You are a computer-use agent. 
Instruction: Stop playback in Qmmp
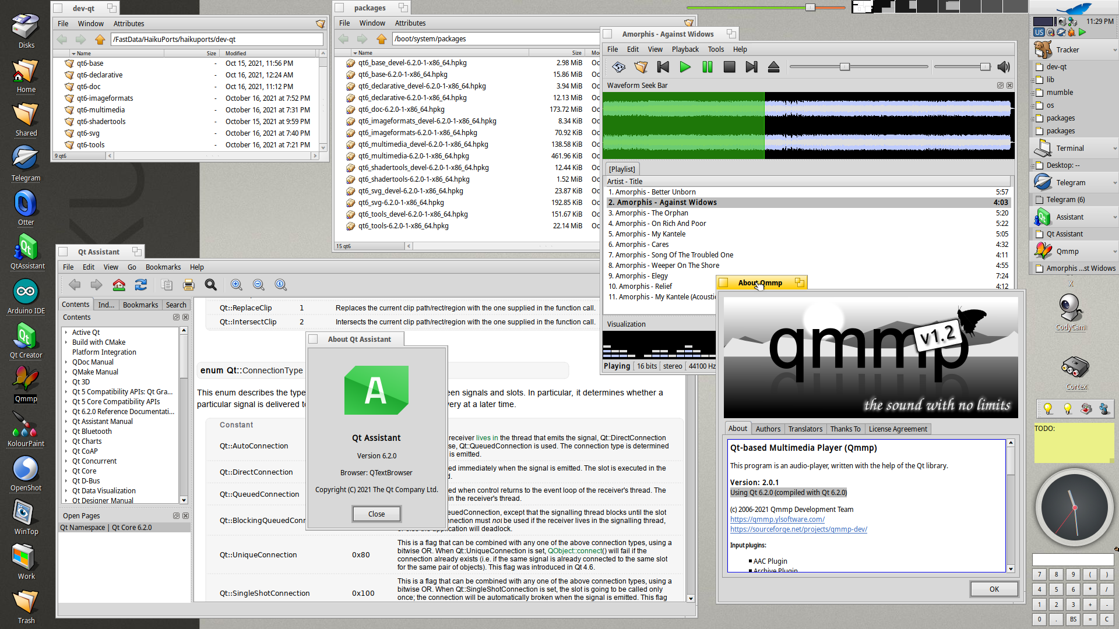point(730,67)
